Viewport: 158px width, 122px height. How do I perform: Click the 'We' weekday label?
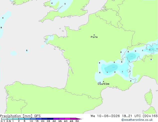pos(93,116)
